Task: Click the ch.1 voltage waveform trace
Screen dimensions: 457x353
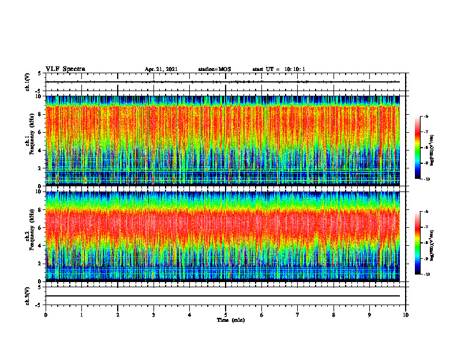Action: [x=223, y=82]
